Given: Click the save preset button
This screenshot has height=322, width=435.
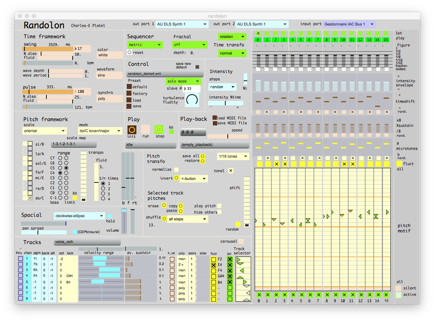Looking at the screenshot, I should pos(129,106).
